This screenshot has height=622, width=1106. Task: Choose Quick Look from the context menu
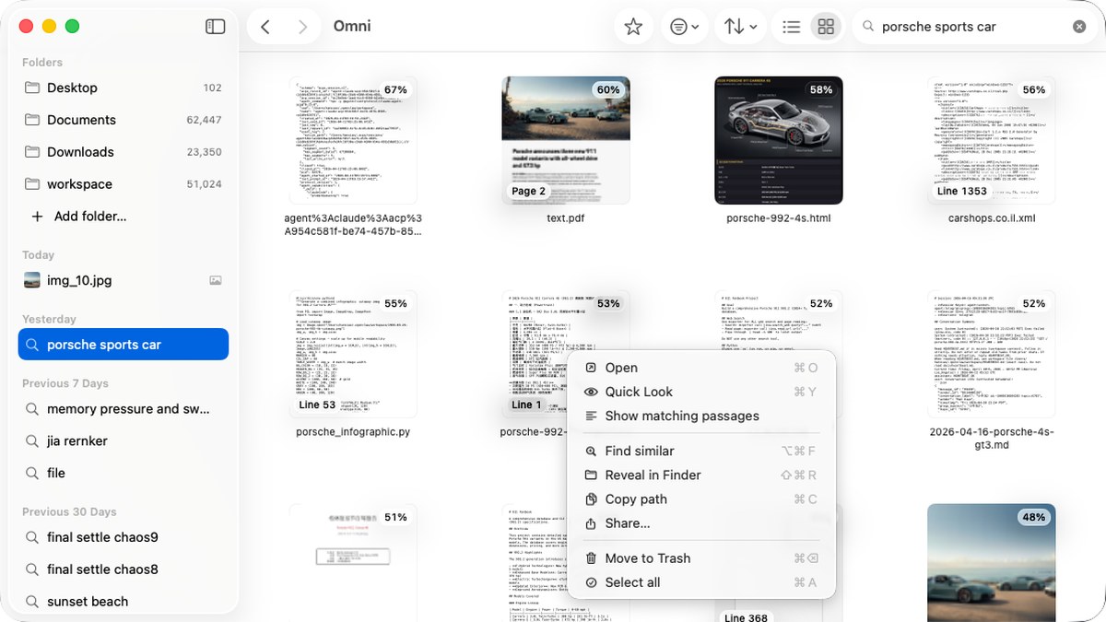pyautogui.click(x=700, y=392)
